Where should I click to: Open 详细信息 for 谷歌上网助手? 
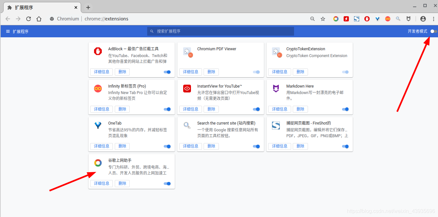[101, 184]
